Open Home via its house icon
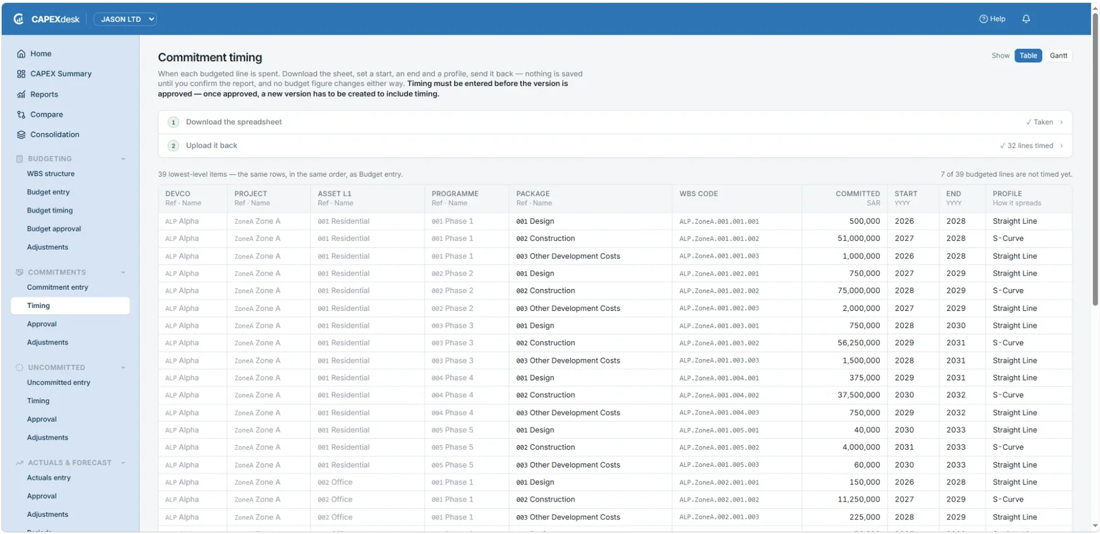Image resolution: width=1100 pixels, height=534 pixels. point(21,54)
